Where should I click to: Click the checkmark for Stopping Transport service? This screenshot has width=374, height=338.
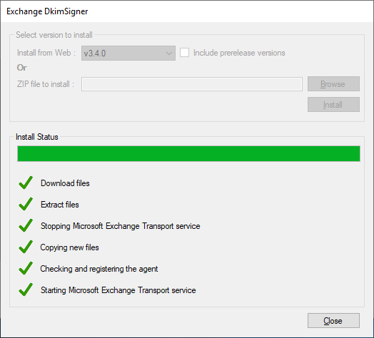(26, 225)
